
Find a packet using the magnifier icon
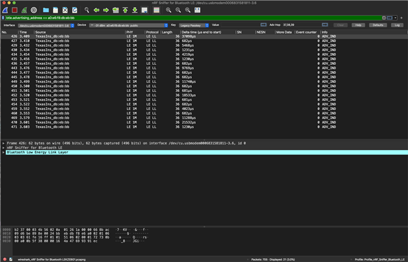[x=87, y=10]
